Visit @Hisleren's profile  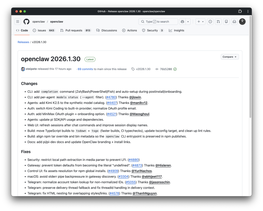coord(163,165)
